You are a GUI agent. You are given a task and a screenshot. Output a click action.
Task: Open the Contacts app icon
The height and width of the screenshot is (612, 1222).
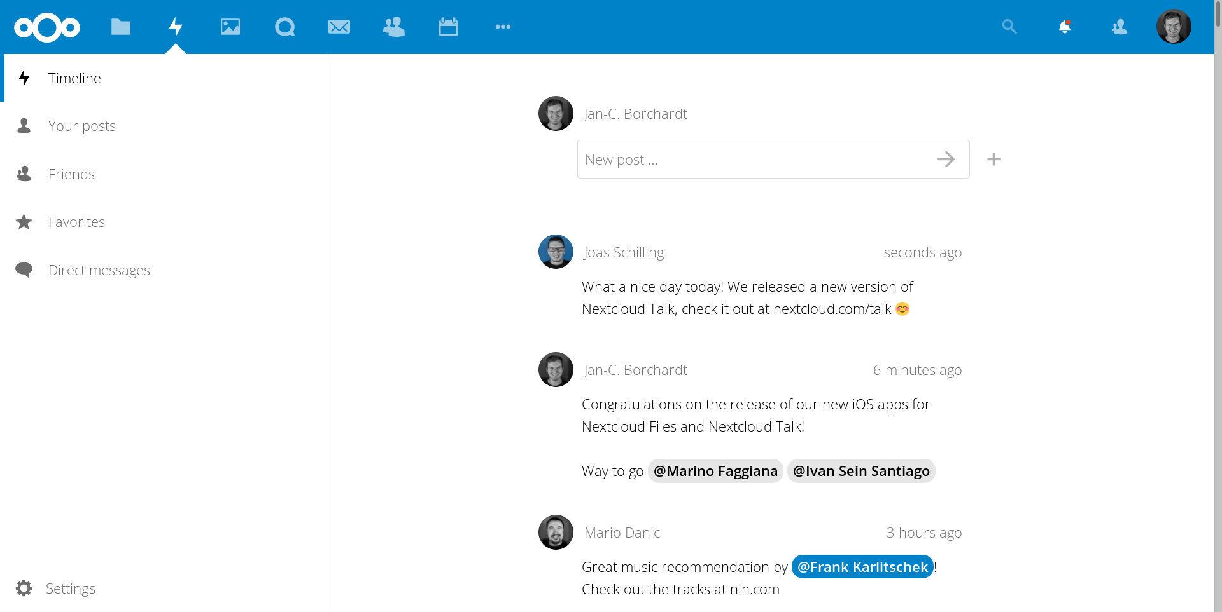pos(393,27)
